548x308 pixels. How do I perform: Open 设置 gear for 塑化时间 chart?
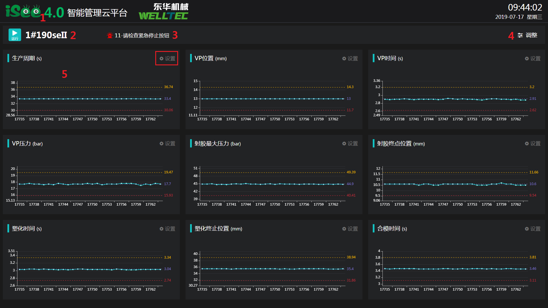coord(162,229)
